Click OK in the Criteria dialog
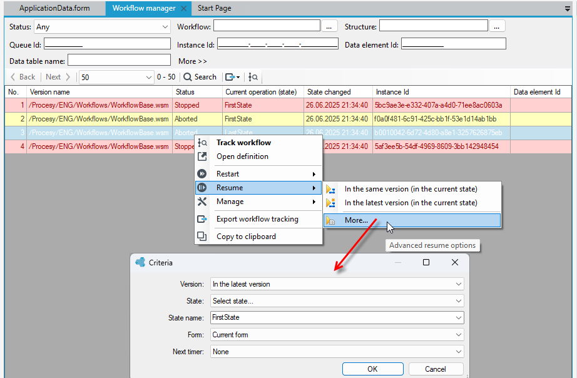The image size is (577, 378). click(x=372, y=369)
